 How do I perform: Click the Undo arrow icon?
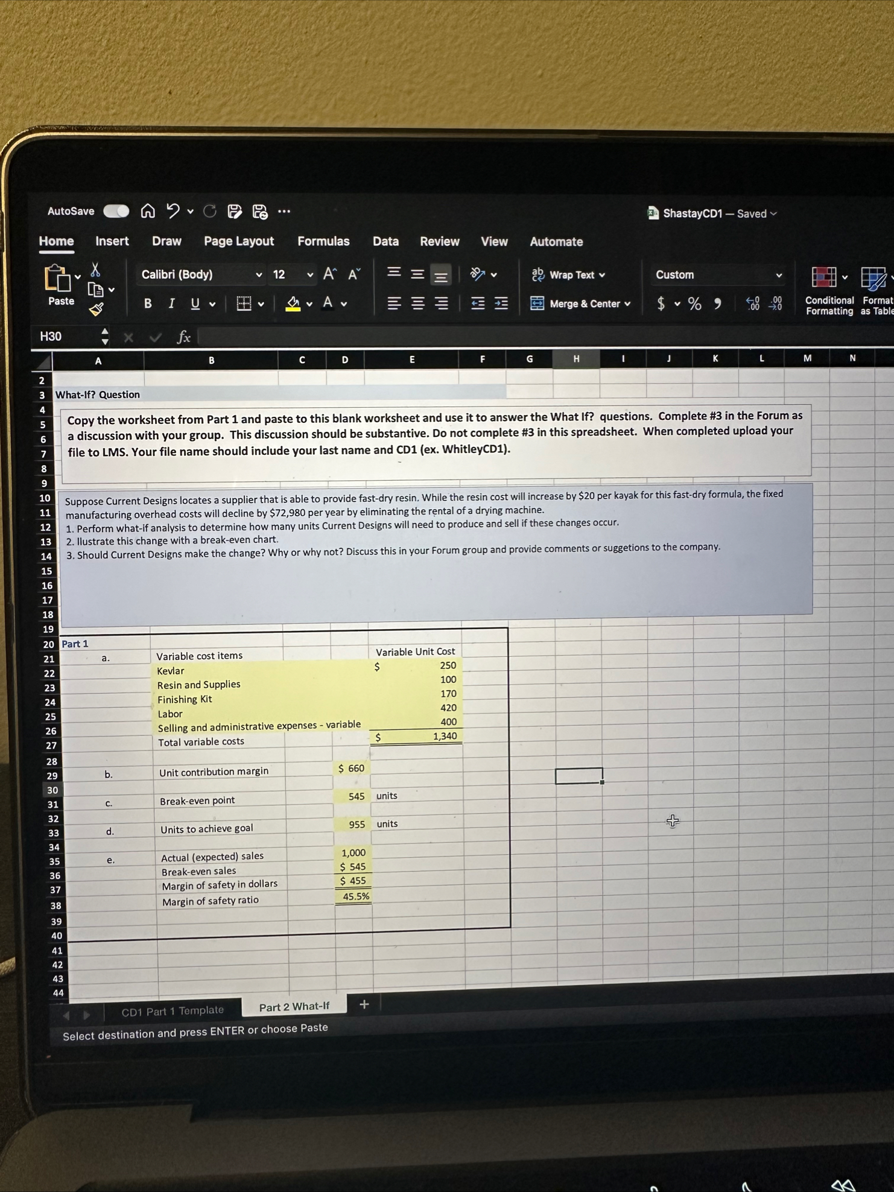tap(173, 211)
